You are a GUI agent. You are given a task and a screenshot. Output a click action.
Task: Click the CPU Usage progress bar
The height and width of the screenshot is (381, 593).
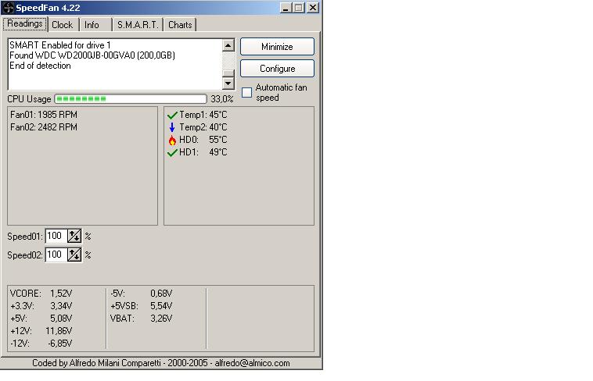coord(131,99)
